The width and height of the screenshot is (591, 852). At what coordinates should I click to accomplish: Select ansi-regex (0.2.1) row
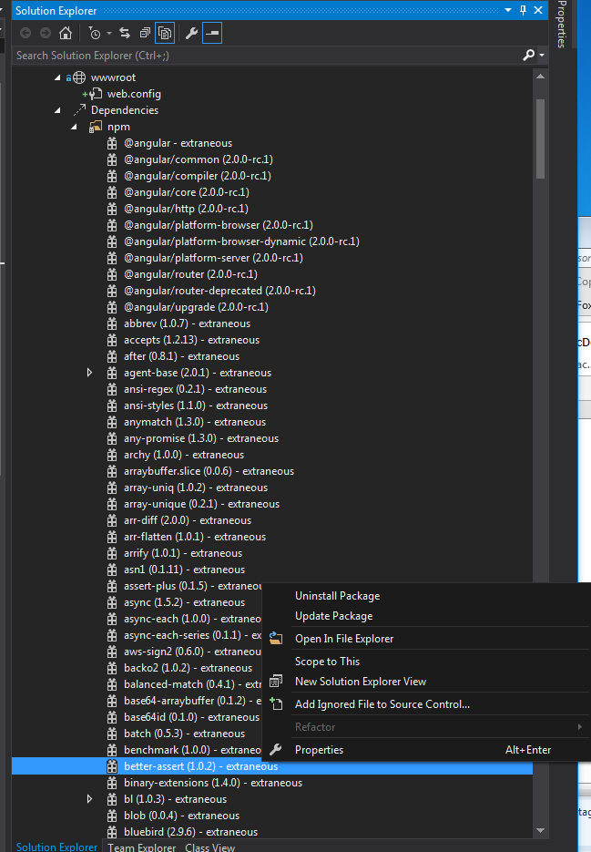(195, 389)
